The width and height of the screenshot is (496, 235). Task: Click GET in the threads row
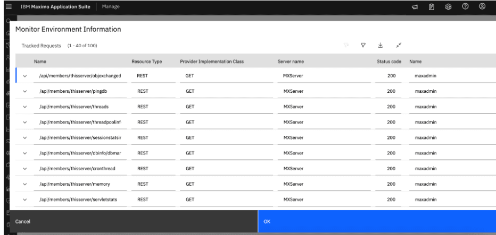point(190,107)
